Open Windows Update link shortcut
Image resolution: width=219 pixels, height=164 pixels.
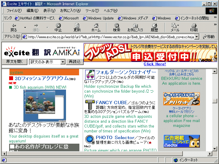pyautogui.click(x=98, y=18)
